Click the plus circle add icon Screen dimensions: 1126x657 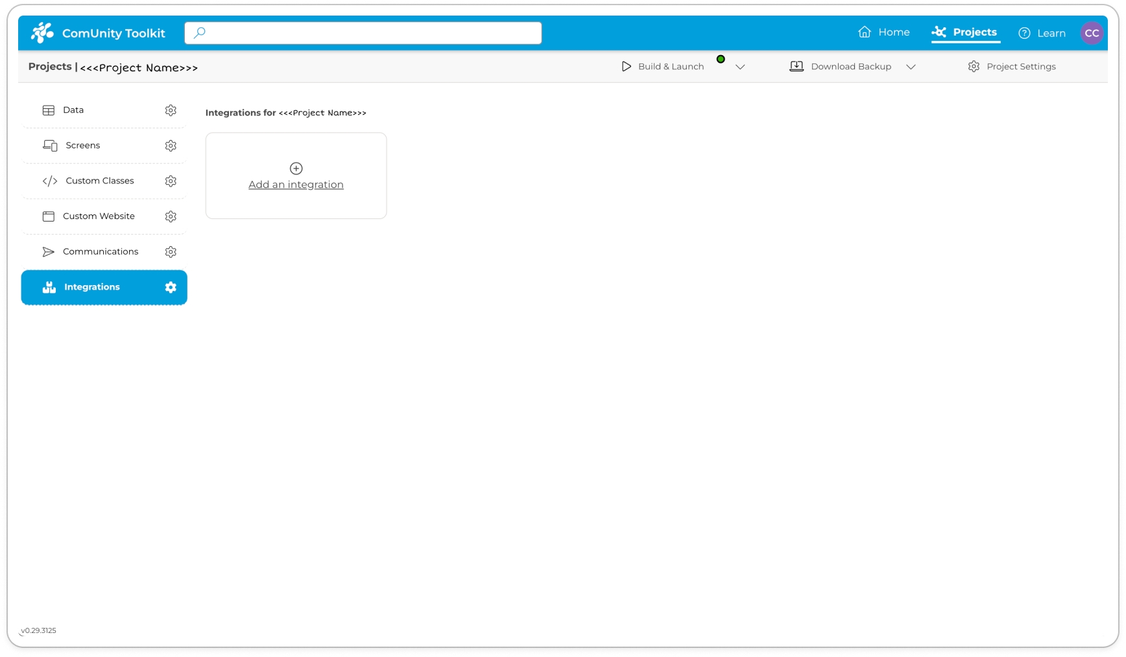[296, 168]
